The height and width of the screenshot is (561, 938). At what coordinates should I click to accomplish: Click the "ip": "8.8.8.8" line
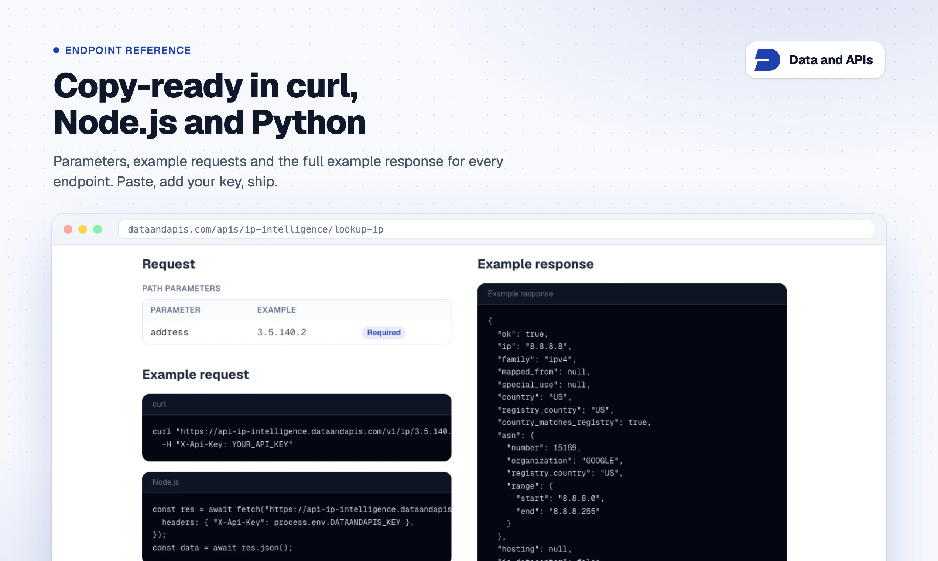coord(534,346)
